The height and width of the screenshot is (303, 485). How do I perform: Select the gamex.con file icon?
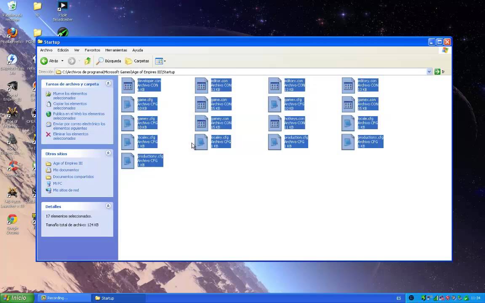tap(348, 104)
